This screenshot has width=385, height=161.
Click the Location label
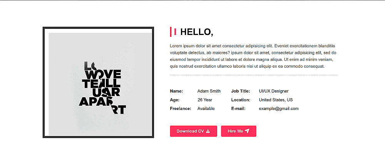click(241, 100)
